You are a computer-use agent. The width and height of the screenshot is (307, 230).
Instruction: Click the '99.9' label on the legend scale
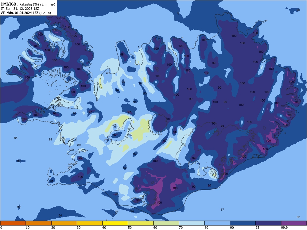coord(284,228)
